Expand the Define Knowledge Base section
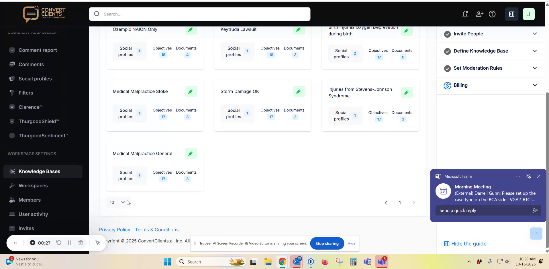 click(x=535, y=51)
